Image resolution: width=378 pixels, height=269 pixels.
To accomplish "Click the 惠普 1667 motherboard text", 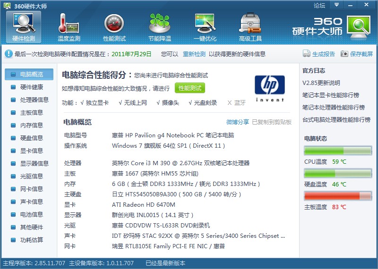I will pos(155,173).
